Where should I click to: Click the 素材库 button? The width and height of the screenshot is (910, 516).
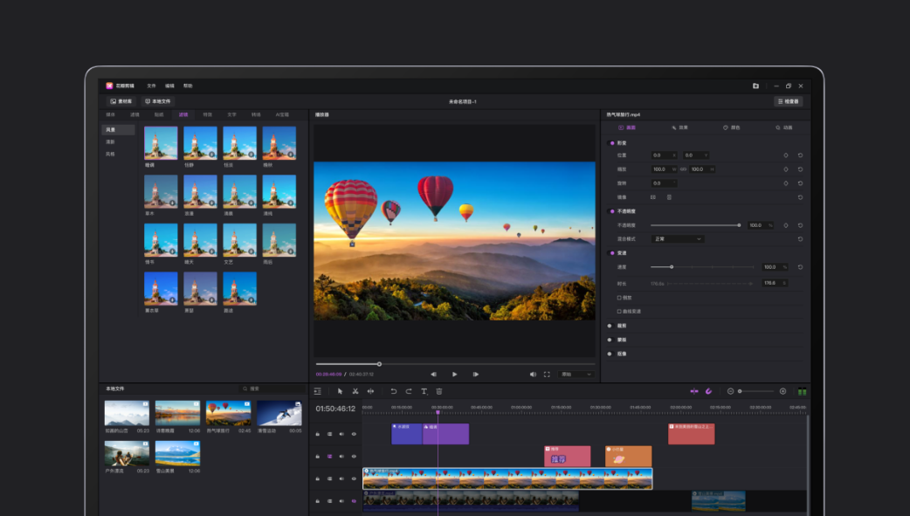(x=121, y=101)
